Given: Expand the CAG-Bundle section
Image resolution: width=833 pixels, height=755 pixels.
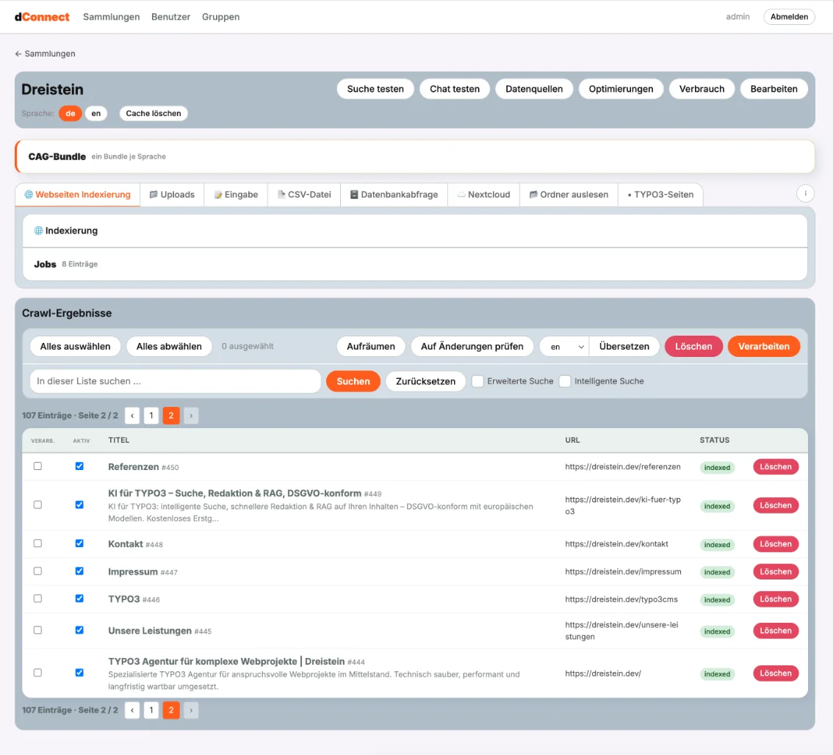Looking at the screenshot, I should tap(415, 156).
